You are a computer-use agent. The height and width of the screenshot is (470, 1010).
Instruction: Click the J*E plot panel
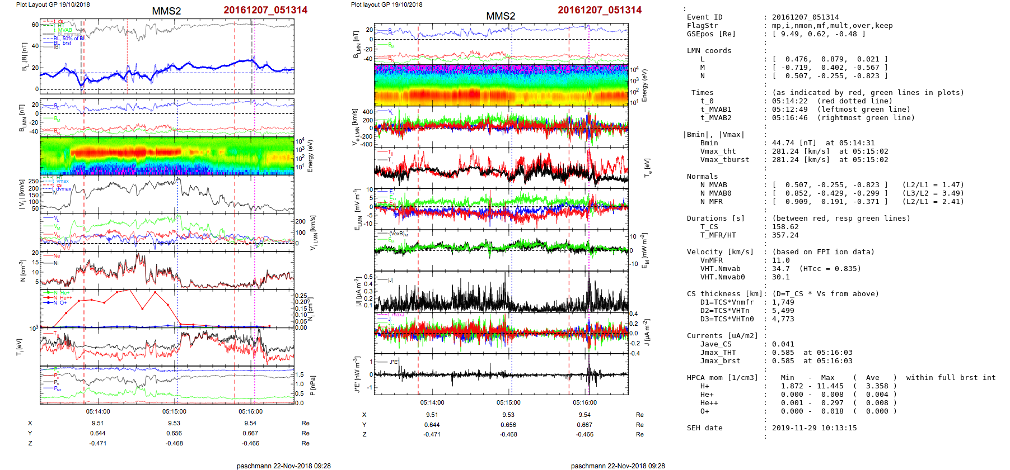501,374
